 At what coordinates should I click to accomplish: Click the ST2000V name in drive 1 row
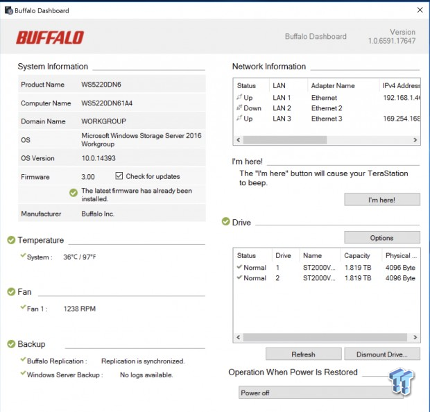pyautogui.click(x=319, y=268)
